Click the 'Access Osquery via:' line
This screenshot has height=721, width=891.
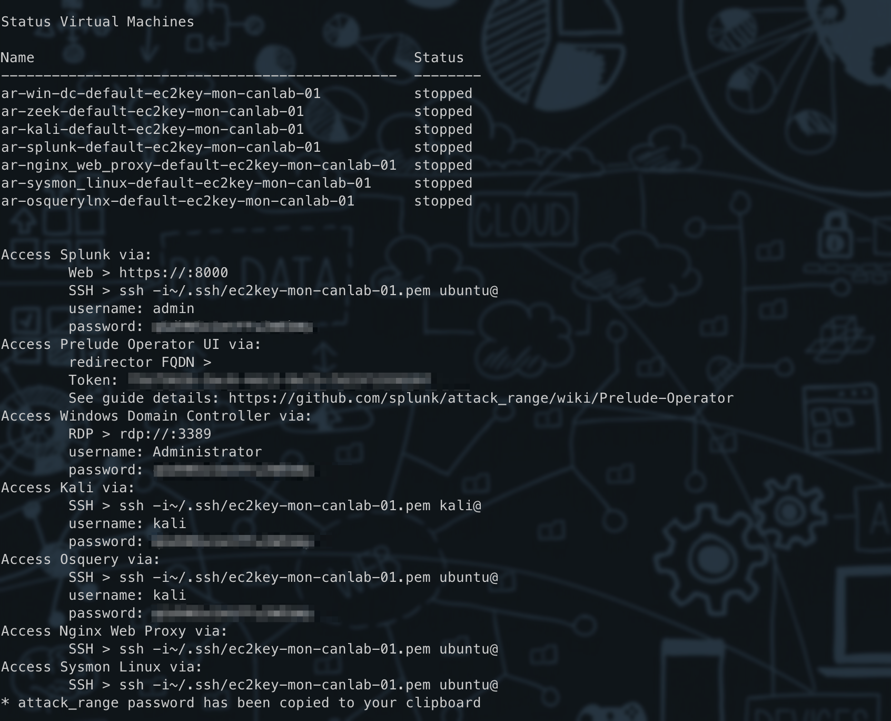[81, 559]
